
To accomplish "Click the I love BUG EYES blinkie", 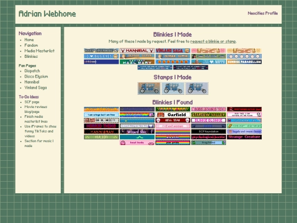I will point(101,56).
